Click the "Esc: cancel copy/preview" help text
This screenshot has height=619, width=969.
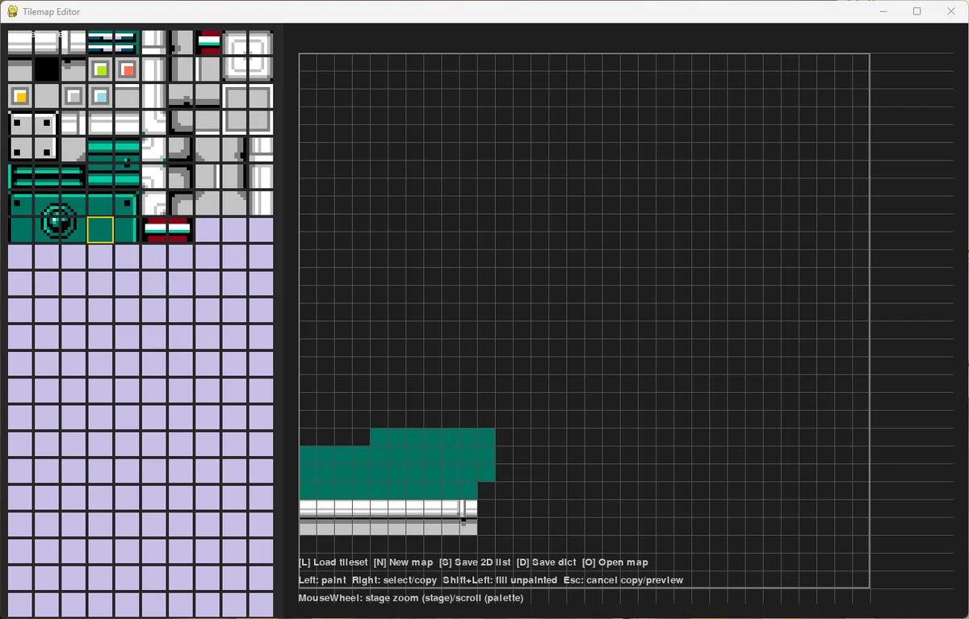[623, 580]
